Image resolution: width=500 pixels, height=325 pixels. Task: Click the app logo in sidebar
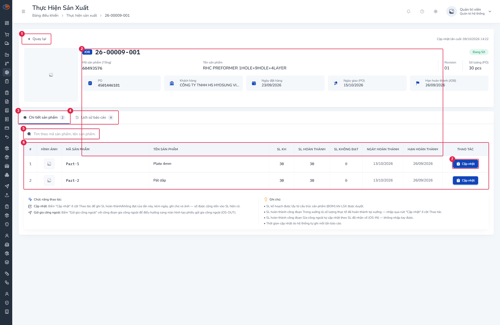6,7
